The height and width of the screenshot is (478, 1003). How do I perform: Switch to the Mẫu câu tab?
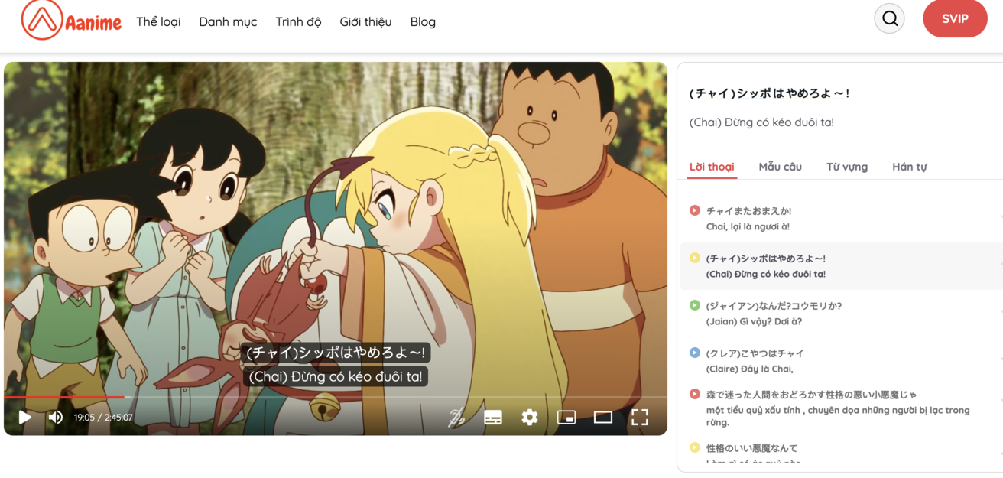click(779, 166)
